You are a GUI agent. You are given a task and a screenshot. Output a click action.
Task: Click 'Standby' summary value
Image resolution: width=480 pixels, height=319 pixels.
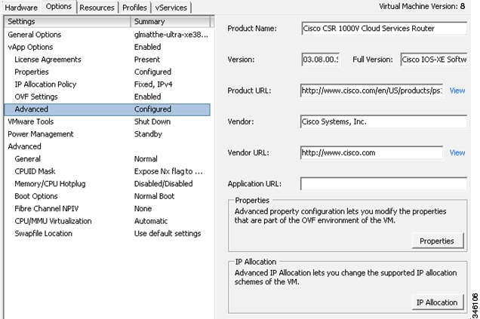[148, 134]
